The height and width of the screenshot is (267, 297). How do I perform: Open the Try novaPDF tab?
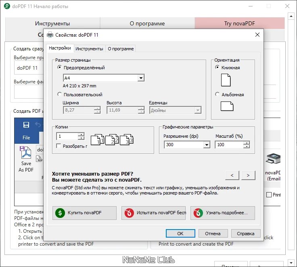coord(240,23)
